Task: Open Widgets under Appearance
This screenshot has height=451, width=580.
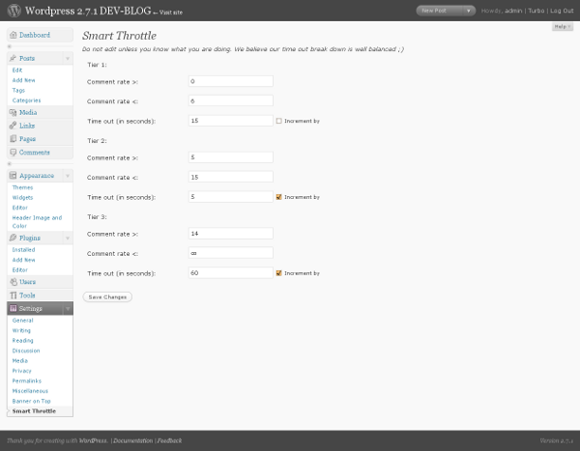Action: 22,197
